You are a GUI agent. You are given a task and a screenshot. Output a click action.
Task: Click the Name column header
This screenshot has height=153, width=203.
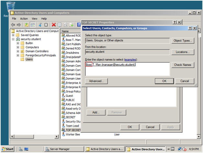pyautogui.click(x=71, y=31)
